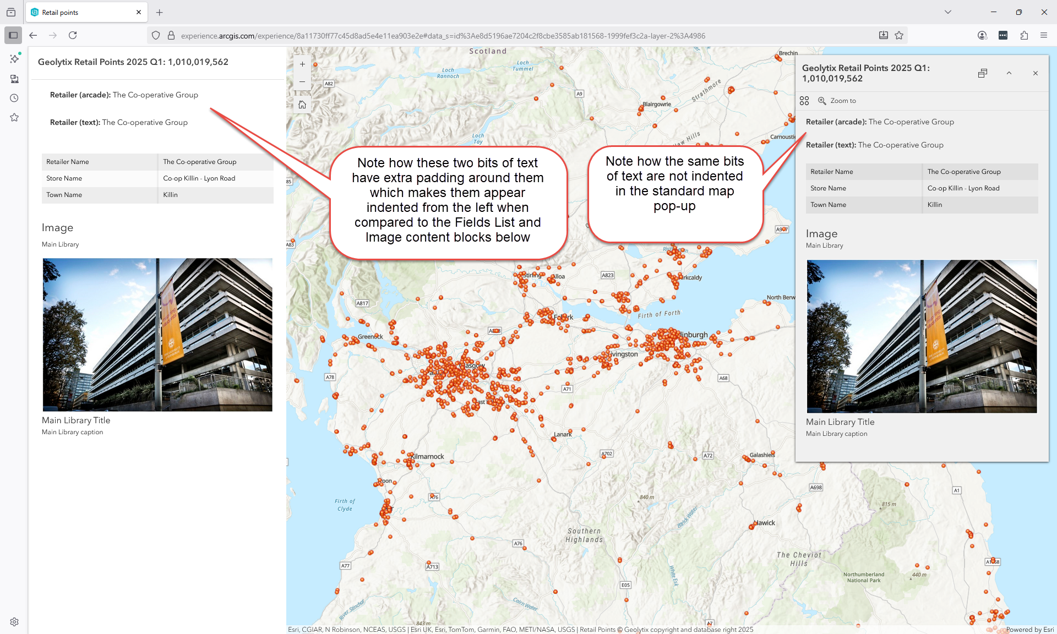Open the AI chatbot sidebar panel
Screen dimensions: 1057x634
click(x=14, y=58)
